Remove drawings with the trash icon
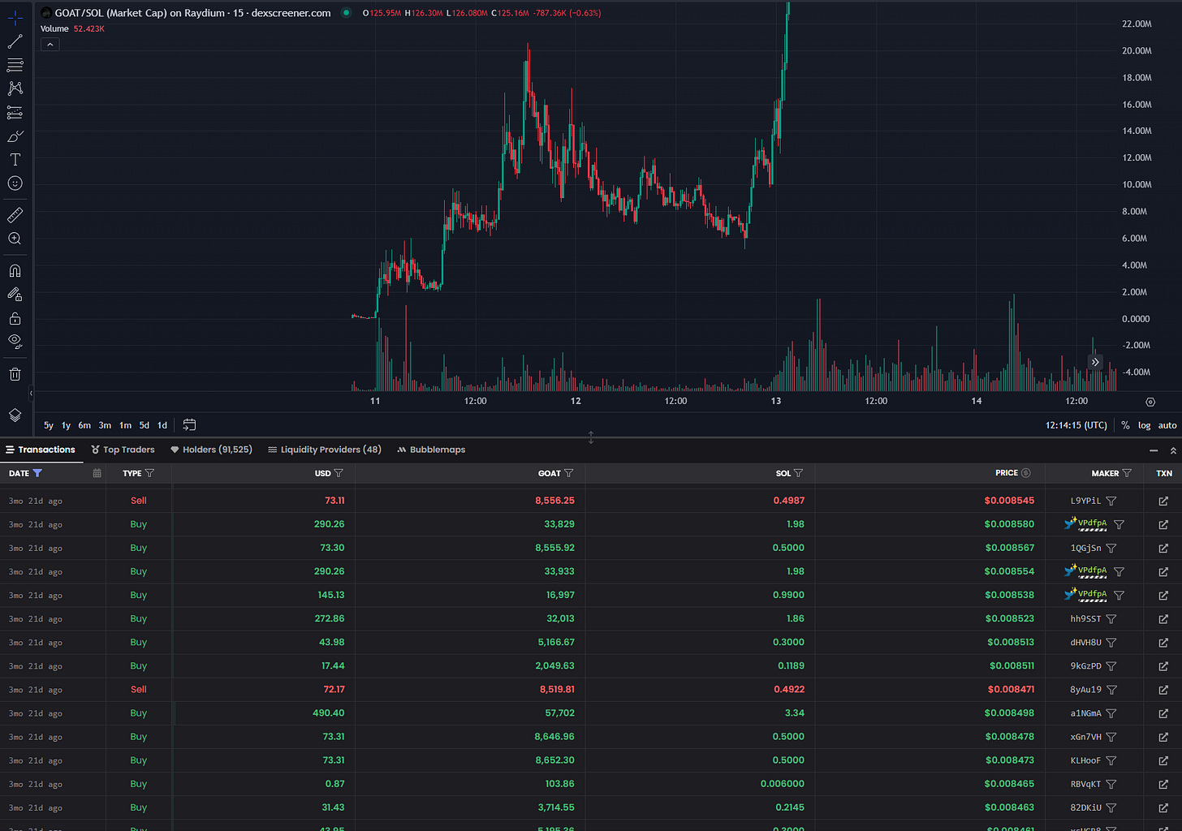 pos(15,374)
